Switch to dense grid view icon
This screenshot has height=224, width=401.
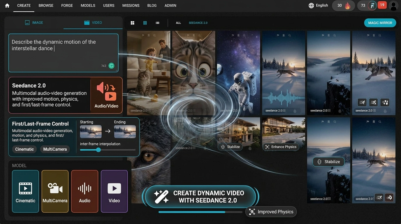(145, 23)
